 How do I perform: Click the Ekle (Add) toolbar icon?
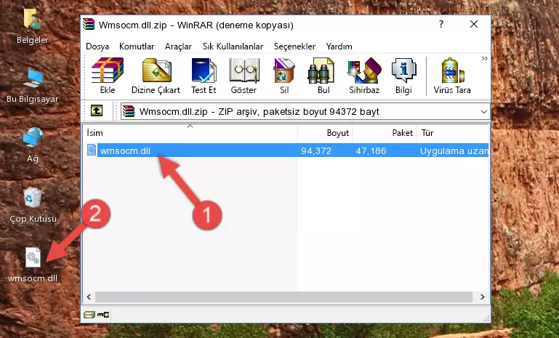tap(108, 76)
